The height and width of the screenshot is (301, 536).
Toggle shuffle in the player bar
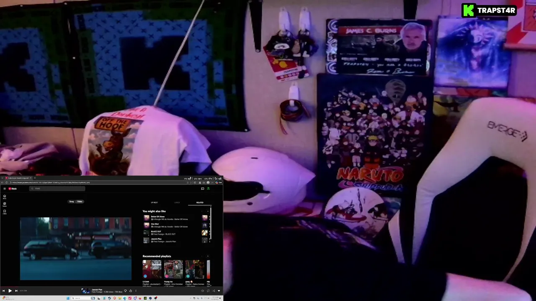(x=214, y=291)
